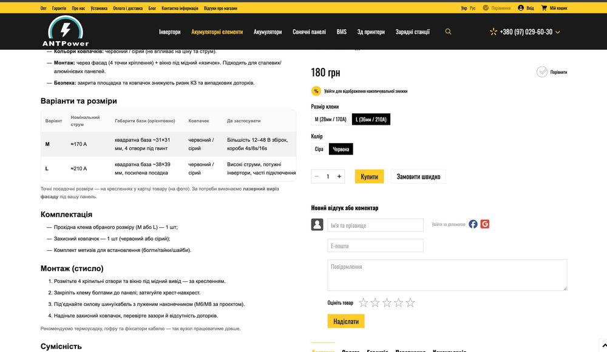The image size is (607, 352).
Task: Open the Опт link
Action: coord(43,8)
